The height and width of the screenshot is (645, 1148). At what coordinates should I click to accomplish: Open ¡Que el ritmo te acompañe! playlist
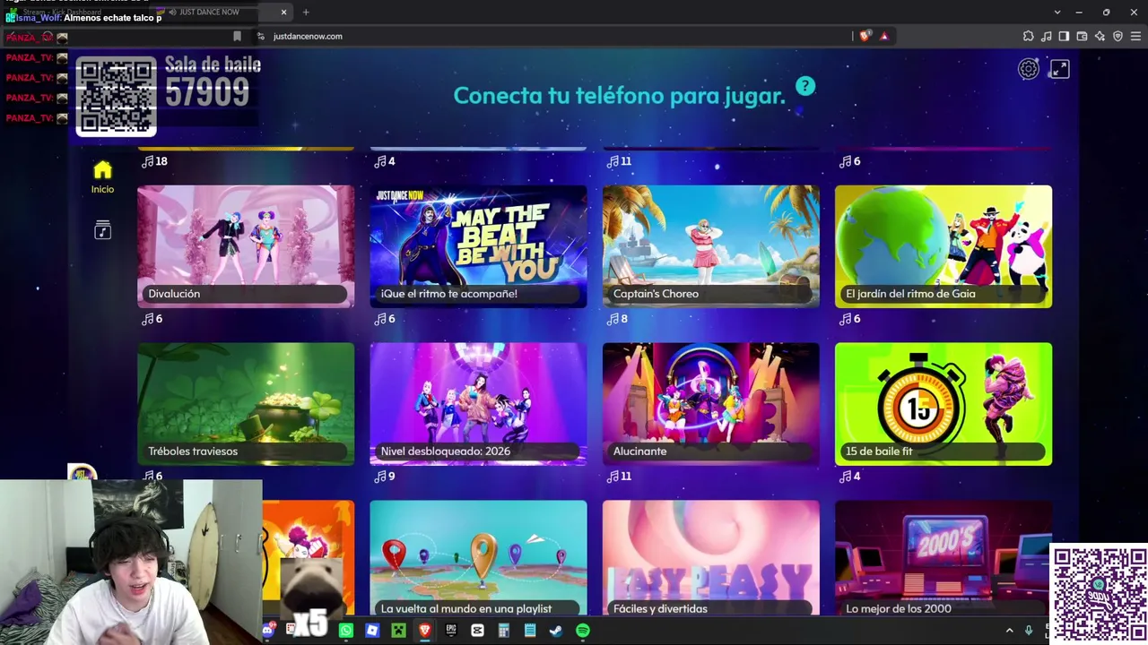(x=478, y=246)
